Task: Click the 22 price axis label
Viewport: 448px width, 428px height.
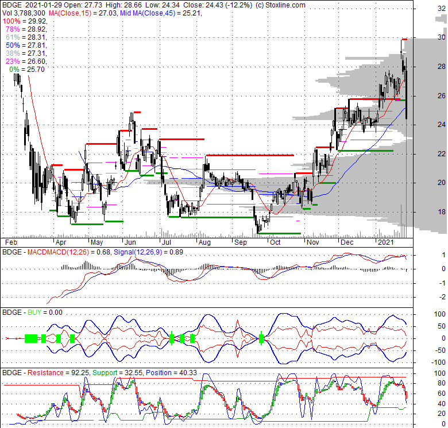Action: pos(442,154)
